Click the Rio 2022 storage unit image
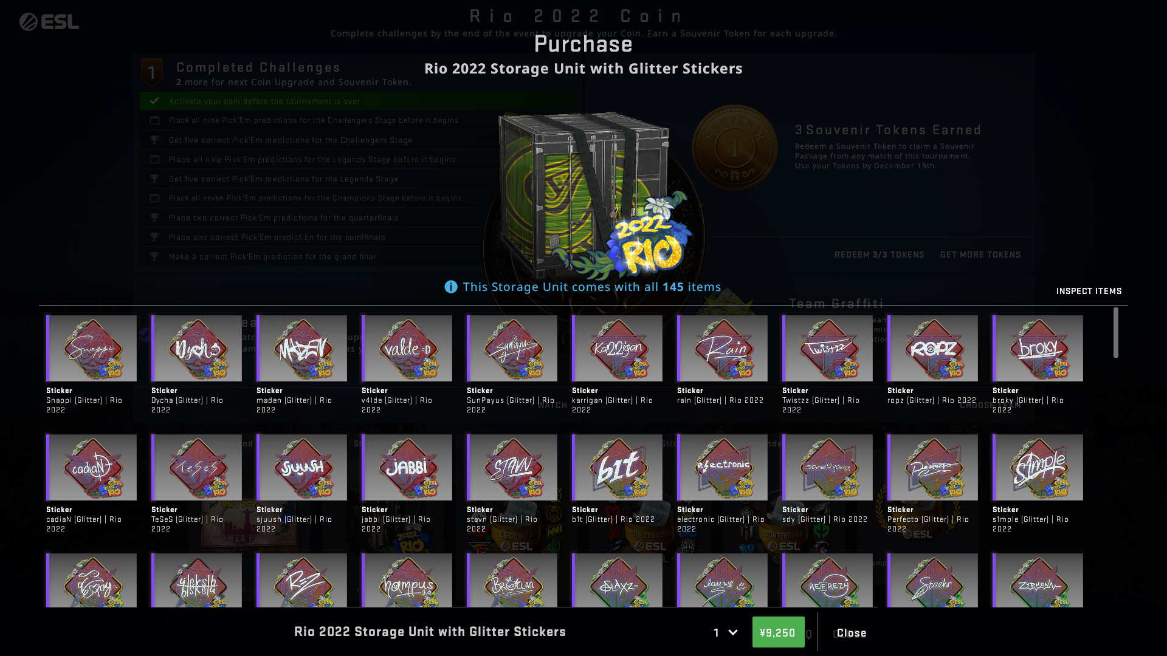Image resolution: width=1167 pixels, height=656 pixels. [x=593, y=194]
